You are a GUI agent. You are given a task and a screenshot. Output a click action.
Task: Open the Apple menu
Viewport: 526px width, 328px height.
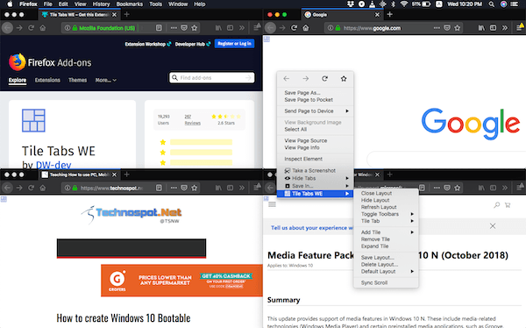(x=10, y=4)
